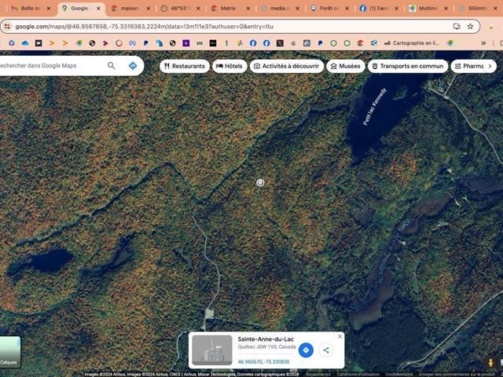The image size is (503, 377).
Task: Close the Sainte-Anne-du-Lac info card
Action: pos(340,336)
